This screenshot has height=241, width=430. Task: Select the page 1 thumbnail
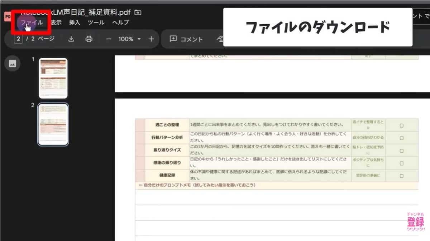click(53, 78)
